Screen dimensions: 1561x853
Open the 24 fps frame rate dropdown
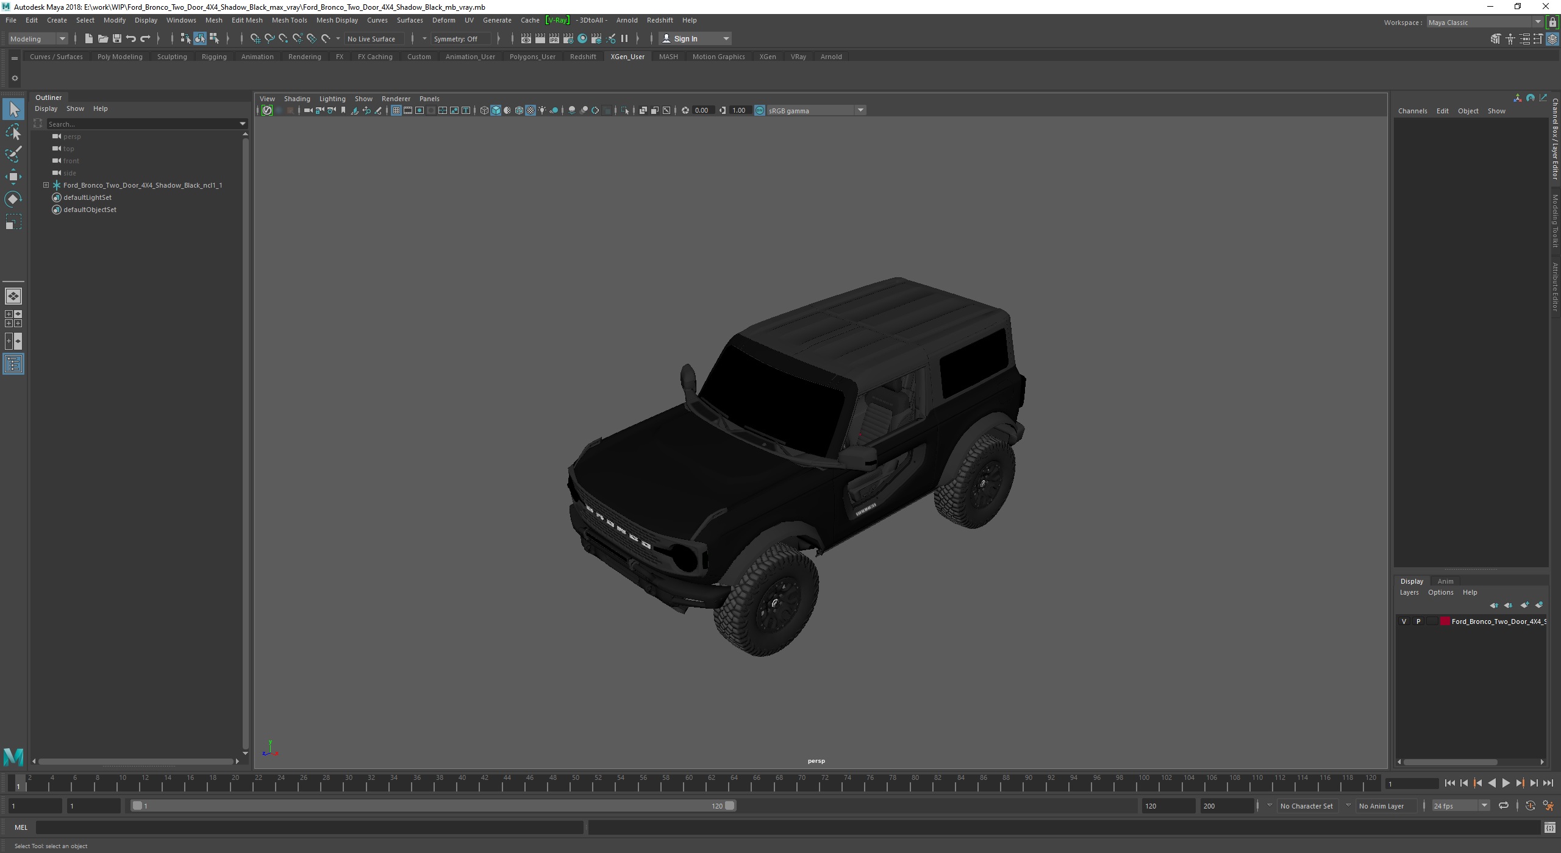click(1461, 805)
